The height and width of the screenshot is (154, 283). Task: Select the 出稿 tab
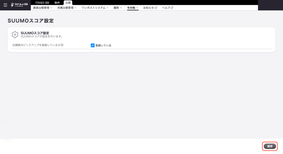tap(68, 3)
